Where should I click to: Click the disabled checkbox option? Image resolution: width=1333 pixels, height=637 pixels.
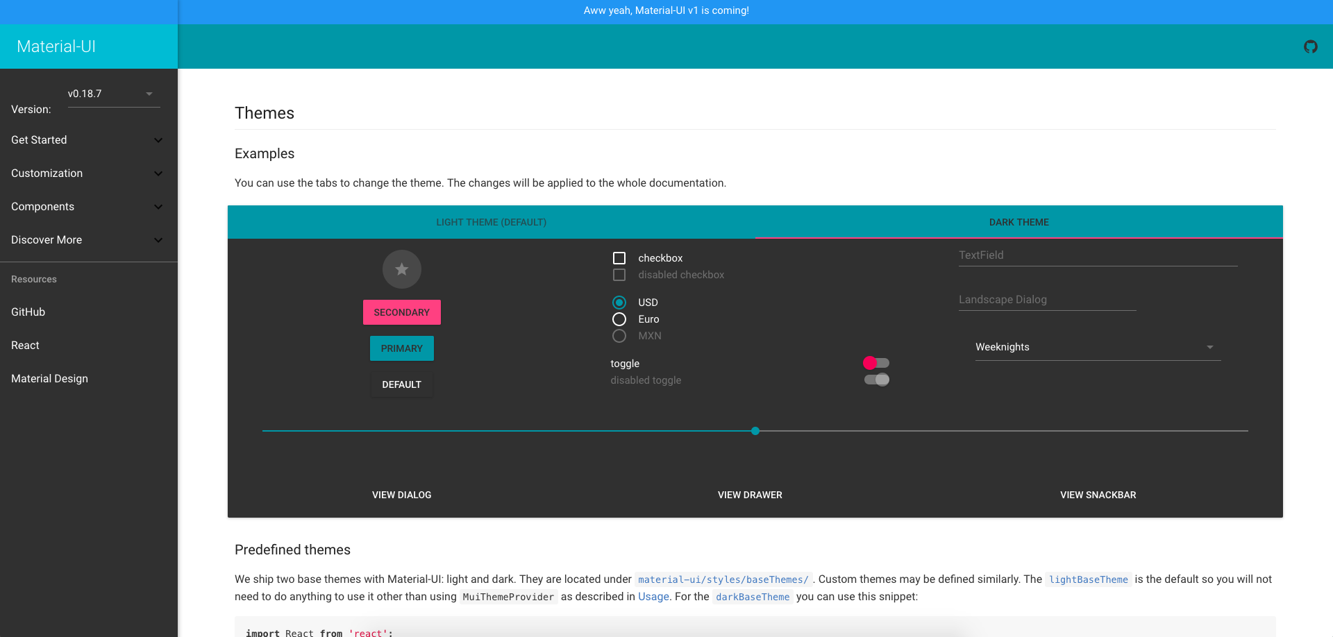619,275
